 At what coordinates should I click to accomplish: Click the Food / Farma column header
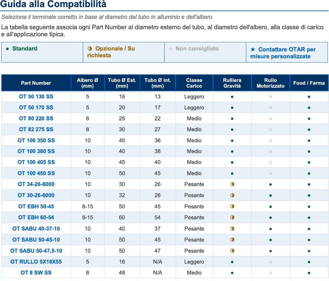pyautogui.click(x=309, y=83)
